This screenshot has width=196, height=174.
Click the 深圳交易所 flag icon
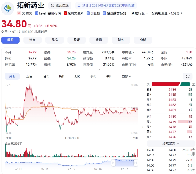click(65, 13)
